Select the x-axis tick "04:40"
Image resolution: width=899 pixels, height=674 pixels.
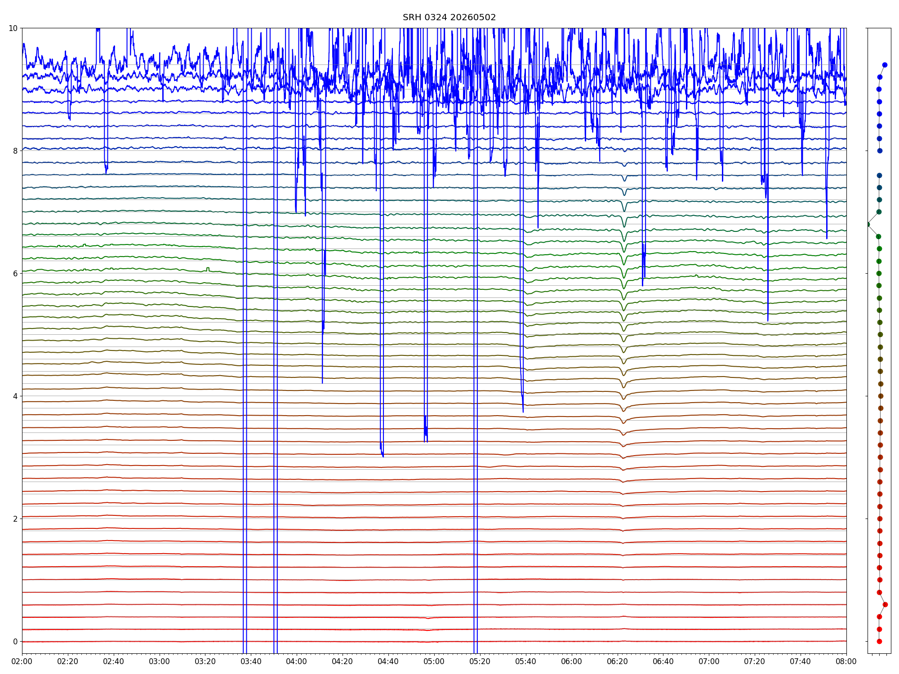pos(388,662)
